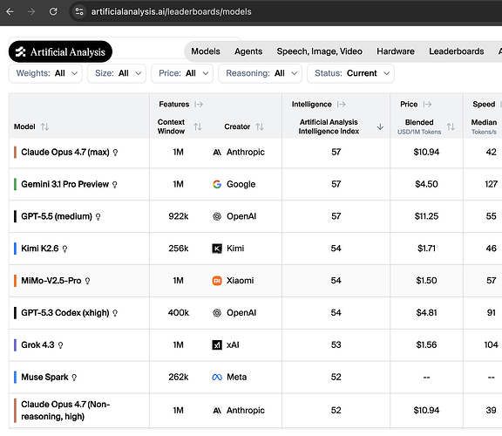Open the GPT-5.3 Codex (xhigh) model link
Image resolution: width=502 pixels, height=436 pixels.
click(x=65, y=313)
